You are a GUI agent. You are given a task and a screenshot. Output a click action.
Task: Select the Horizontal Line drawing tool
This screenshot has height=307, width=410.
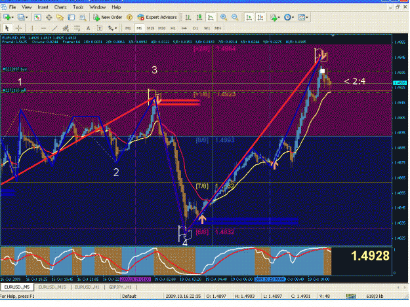click(x=43, y=28)
